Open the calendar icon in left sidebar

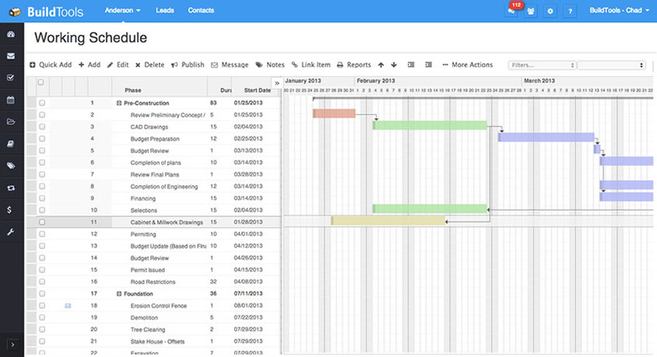click(x=11, y=100)
